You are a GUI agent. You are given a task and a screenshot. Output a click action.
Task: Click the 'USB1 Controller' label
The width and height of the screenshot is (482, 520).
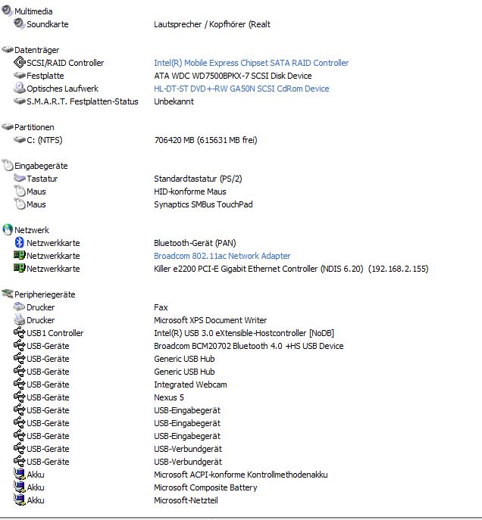coord(55,333)
